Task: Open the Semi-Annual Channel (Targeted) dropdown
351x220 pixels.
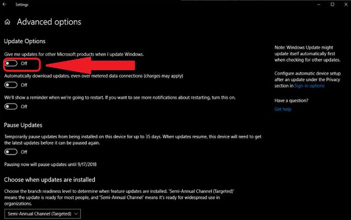Action: click(42, 213)
